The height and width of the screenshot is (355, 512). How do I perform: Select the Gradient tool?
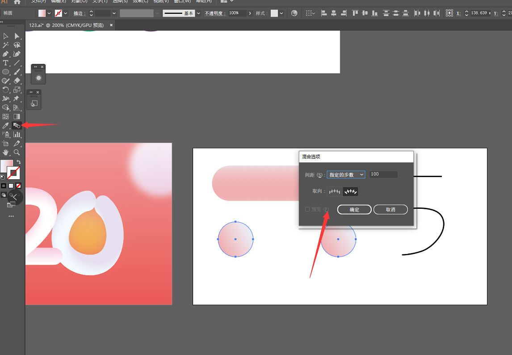pos(17,117)
